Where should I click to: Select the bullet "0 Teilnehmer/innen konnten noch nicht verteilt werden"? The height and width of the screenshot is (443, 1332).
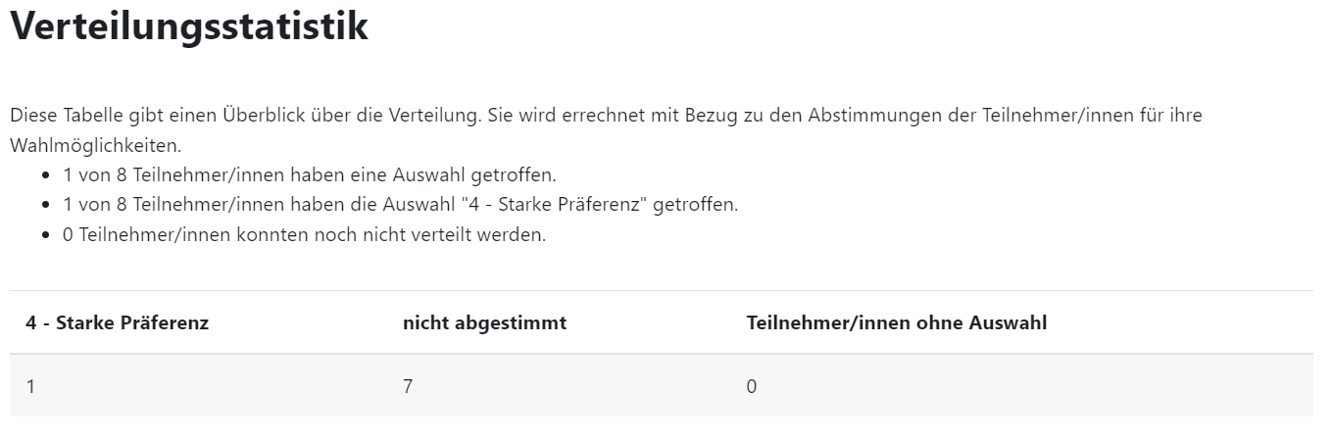click(304, 236)
